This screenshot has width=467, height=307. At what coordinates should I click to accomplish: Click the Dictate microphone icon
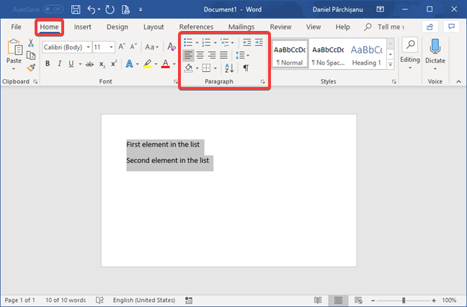click(x=435, y=47)
